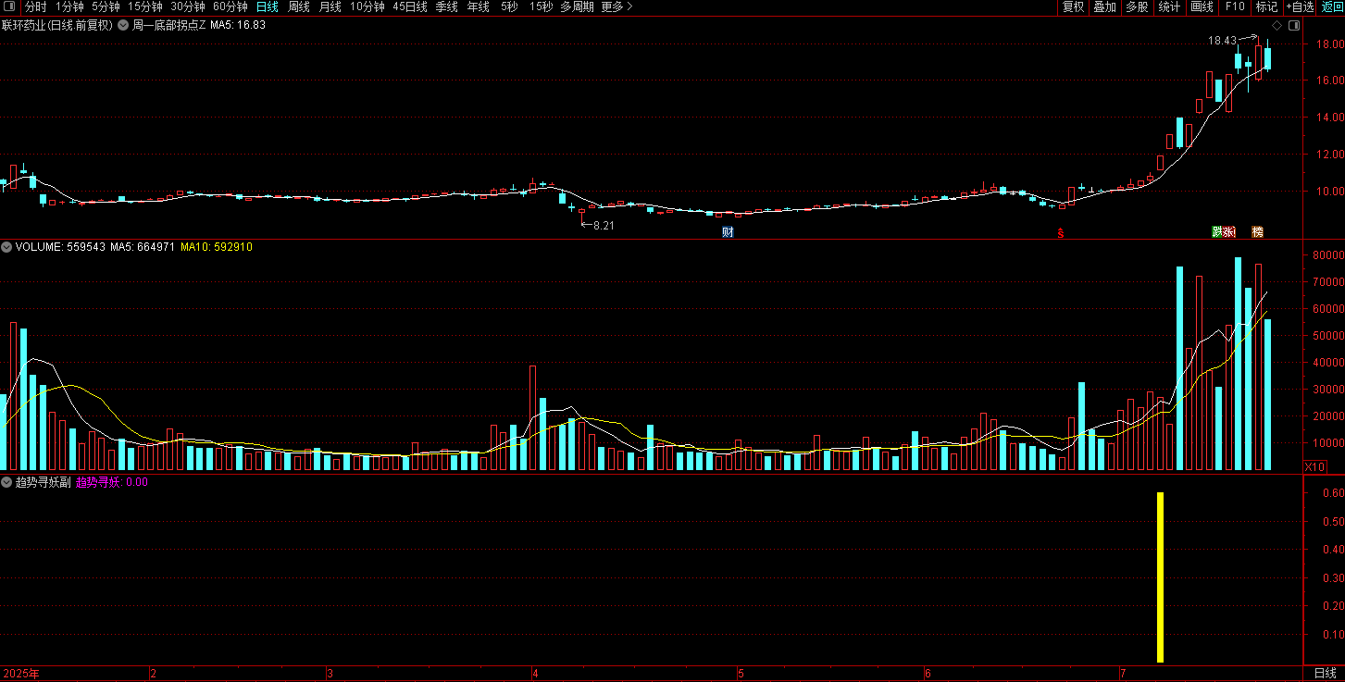Open the 多股 multi-stock view
1345x682 pixels.
click(1137, 6)
